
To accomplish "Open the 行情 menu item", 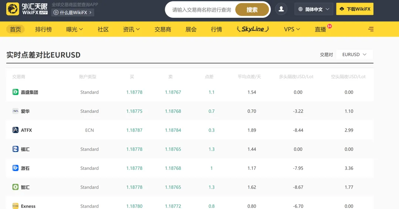I will pos(216,29).
